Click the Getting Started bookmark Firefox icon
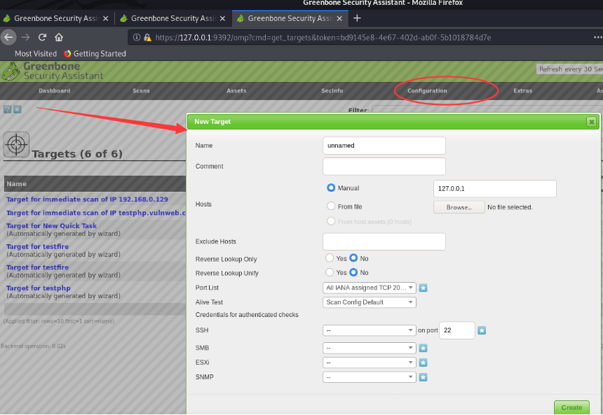The height and width of the screenshot is (415, 603). [x=67, y=54]
